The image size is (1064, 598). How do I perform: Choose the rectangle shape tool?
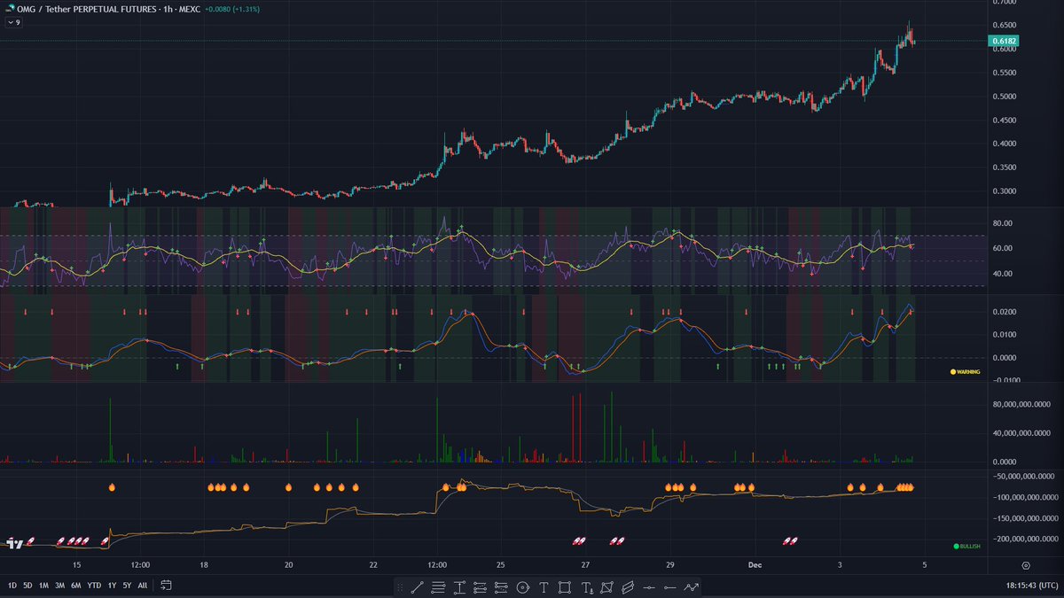coord(564,586)
